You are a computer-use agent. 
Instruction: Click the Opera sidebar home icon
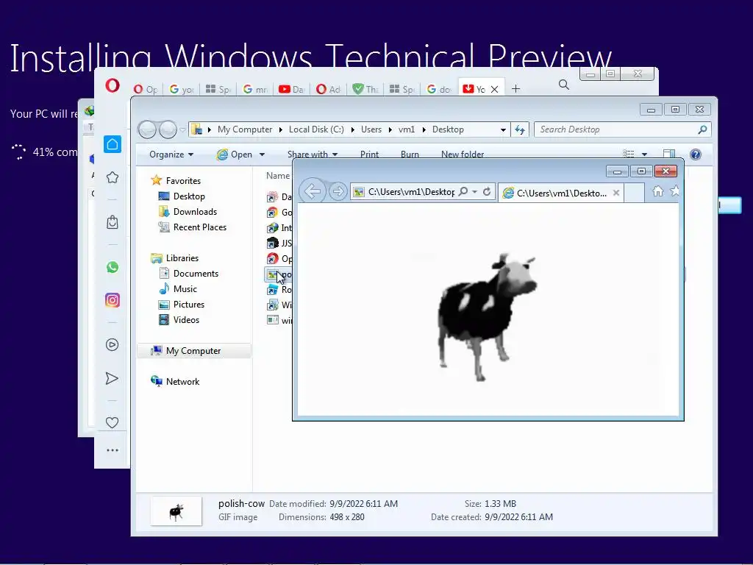coord(113,144)
